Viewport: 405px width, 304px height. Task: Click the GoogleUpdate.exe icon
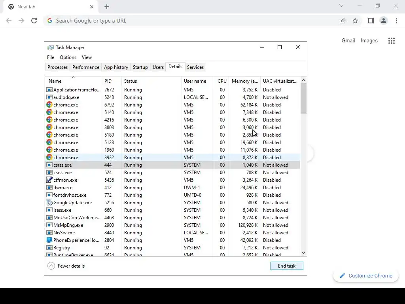49,202
